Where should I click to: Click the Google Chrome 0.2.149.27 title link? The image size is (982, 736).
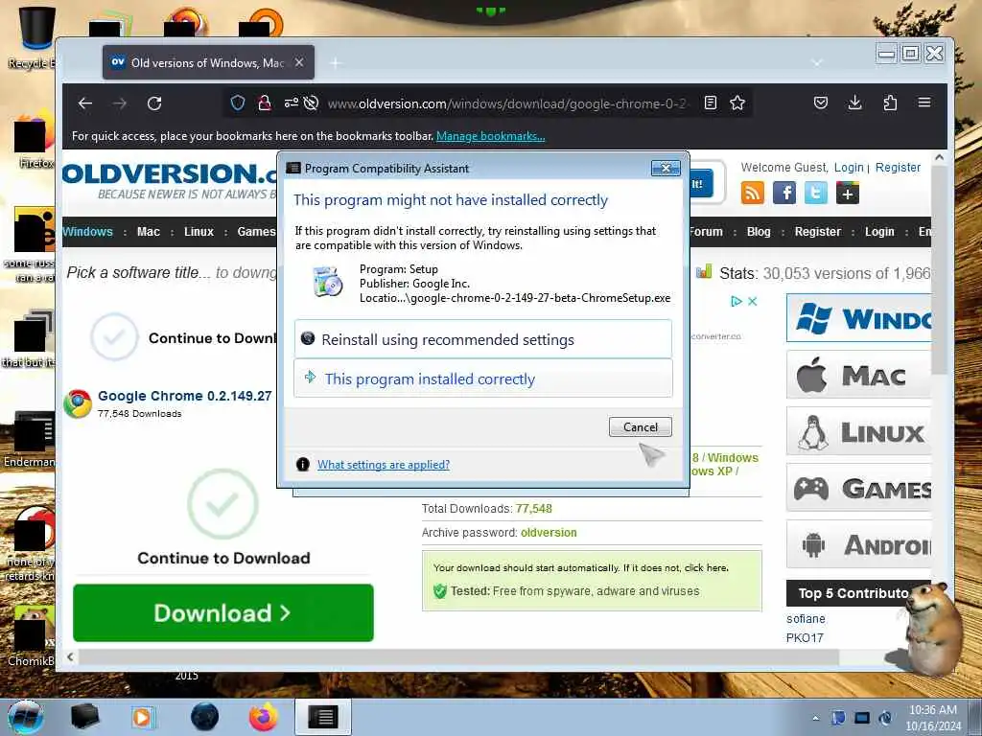point(185,396)
